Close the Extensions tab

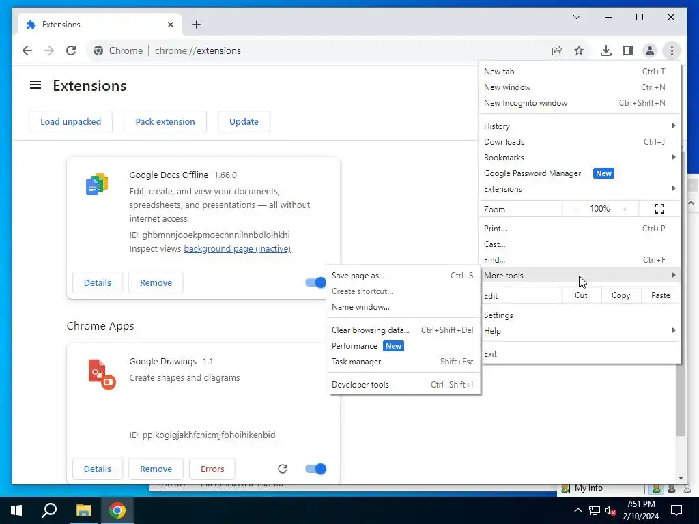pyautogui.click(x=170, y=25)
